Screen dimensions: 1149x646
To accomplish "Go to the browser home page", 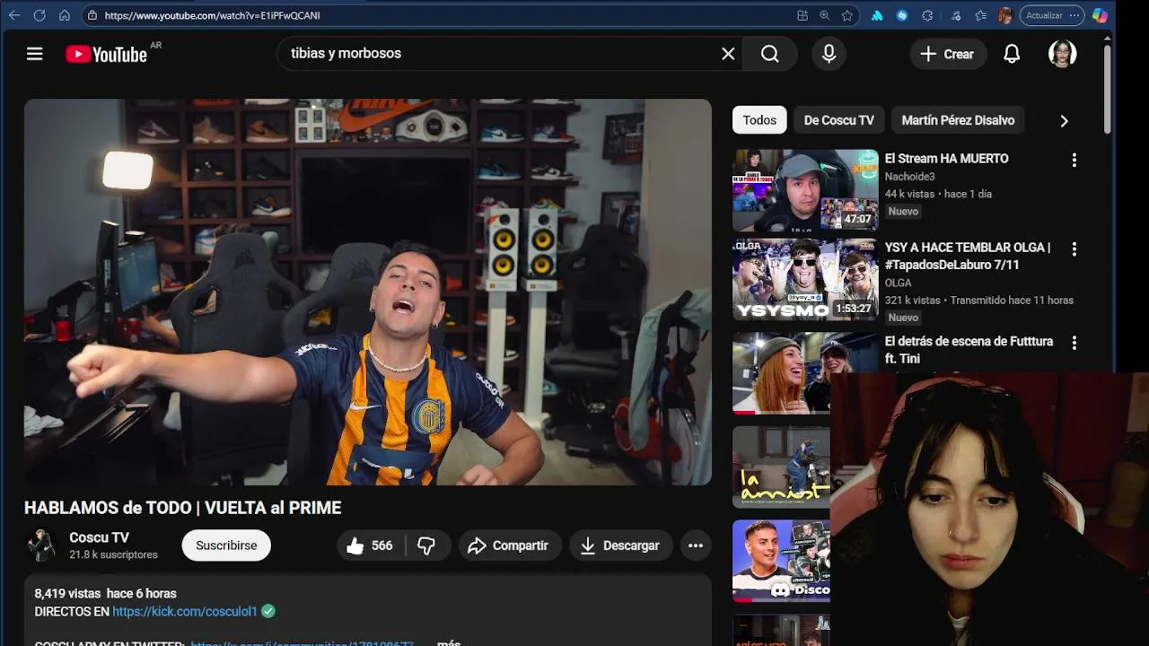I will (65, 15).
